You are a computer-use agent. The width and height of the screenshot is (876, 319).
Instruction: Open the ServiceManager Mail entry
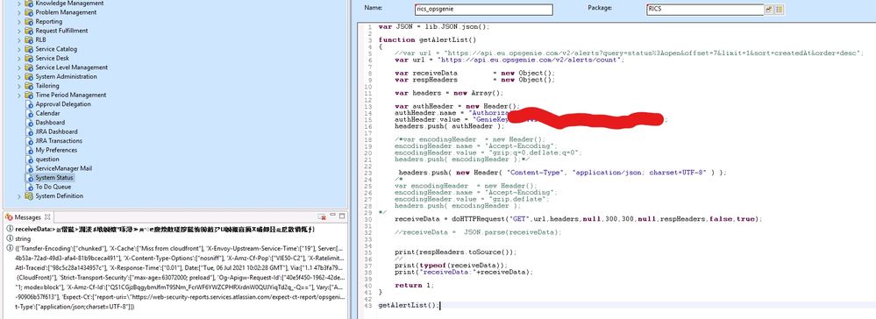click(x=64, y=168)
